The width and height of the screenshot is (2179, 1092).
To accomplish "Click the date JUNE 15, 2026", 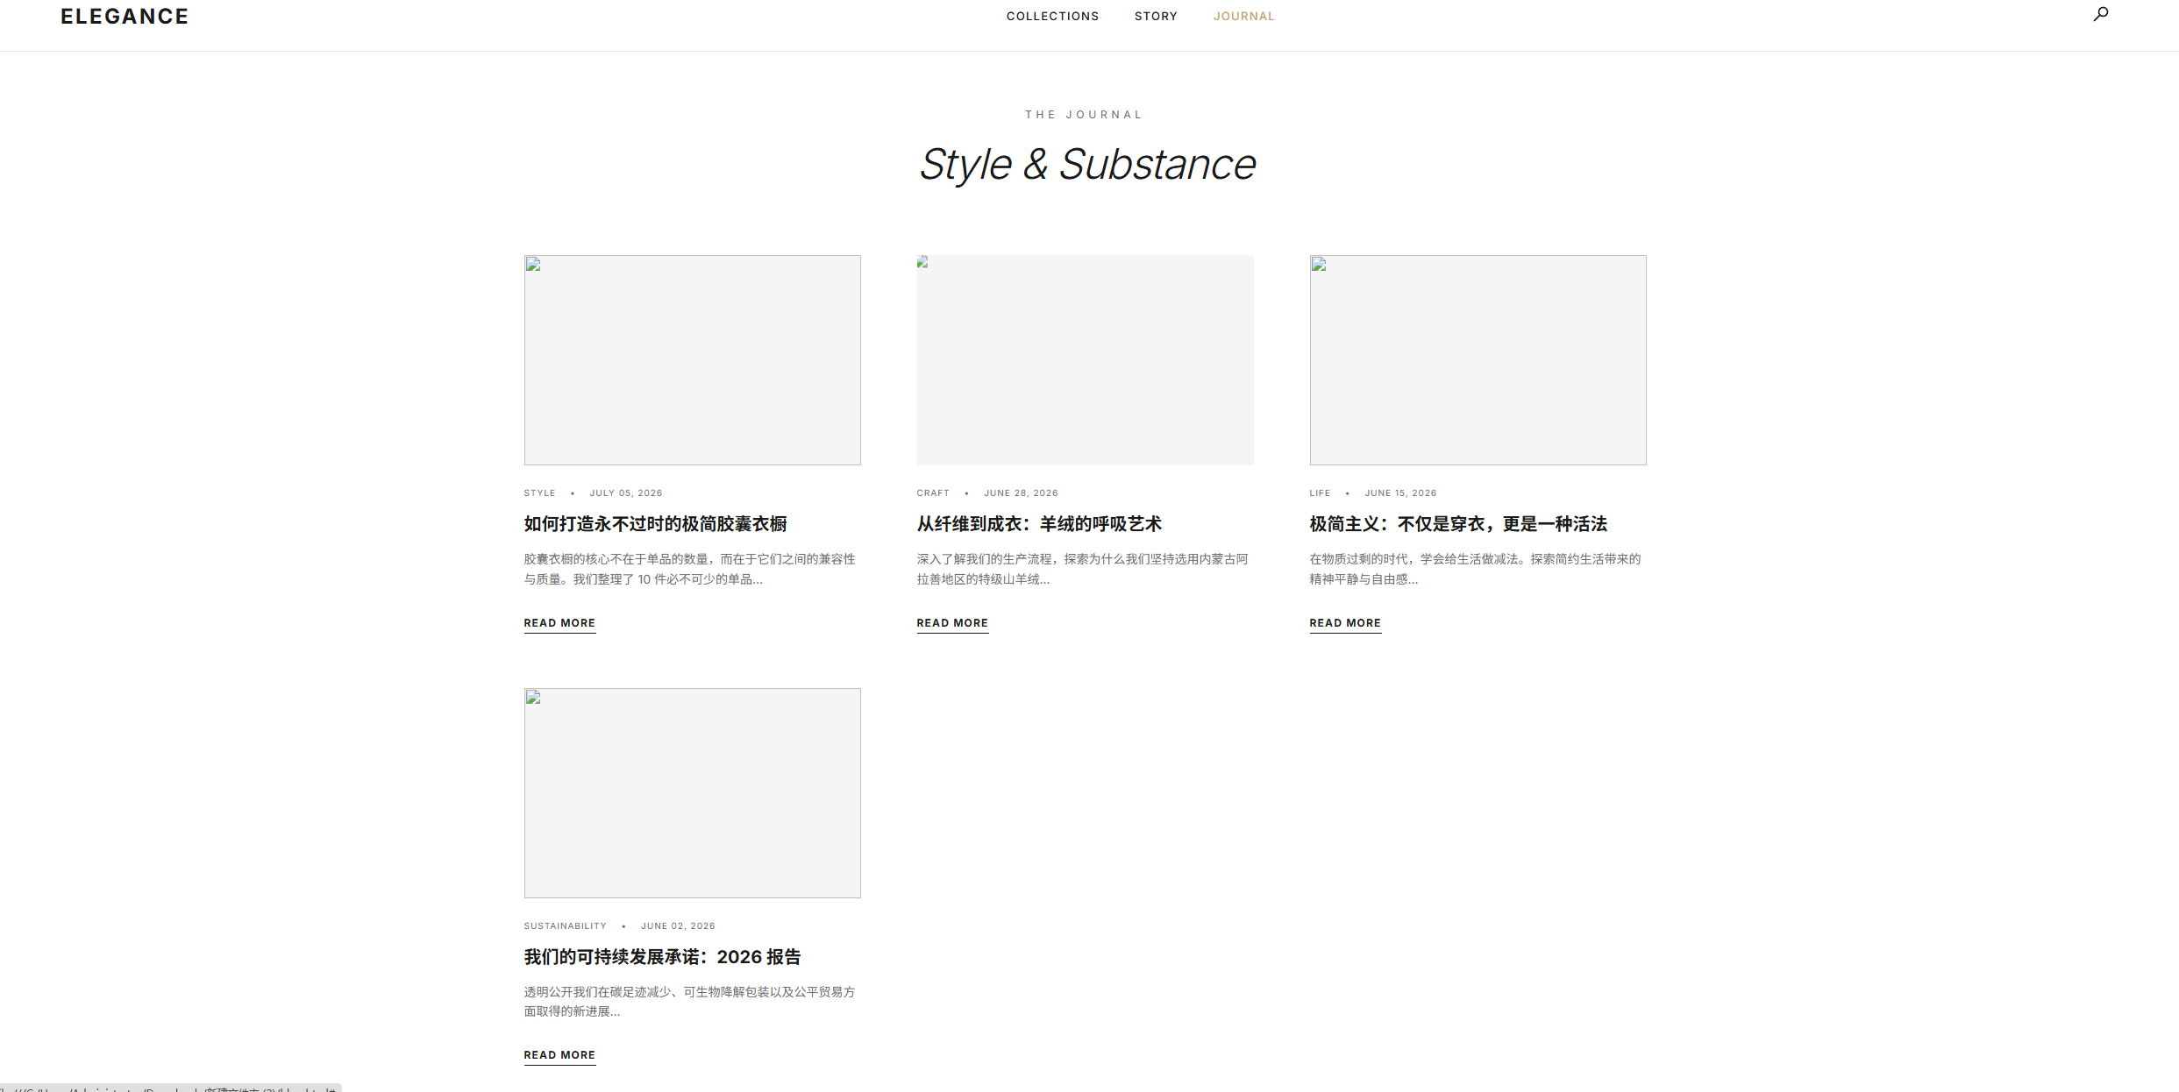I will click(x=1400, y=493).
